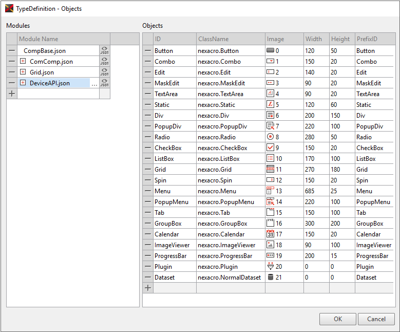Viewport: 400px width, 332px height.
Task: Click the PrefixID column header
Action: (x=373, y=39)
